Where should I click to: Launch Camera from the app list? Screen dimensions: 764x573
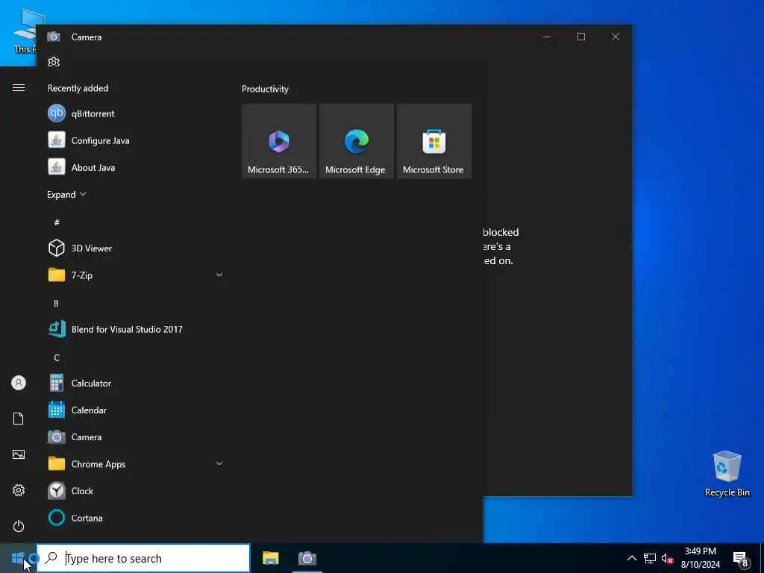pos(136,437)
